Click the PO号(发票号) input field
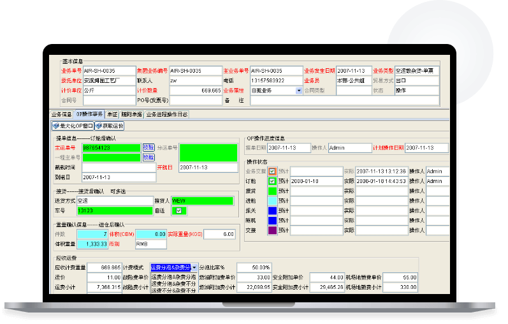The image size is (508, 324). pos(196,100)
